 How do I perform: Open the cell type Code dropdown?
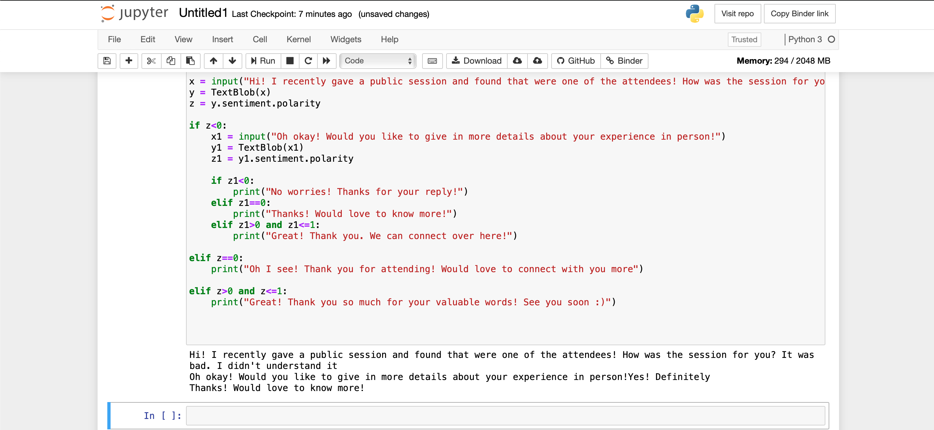point(378,61)
